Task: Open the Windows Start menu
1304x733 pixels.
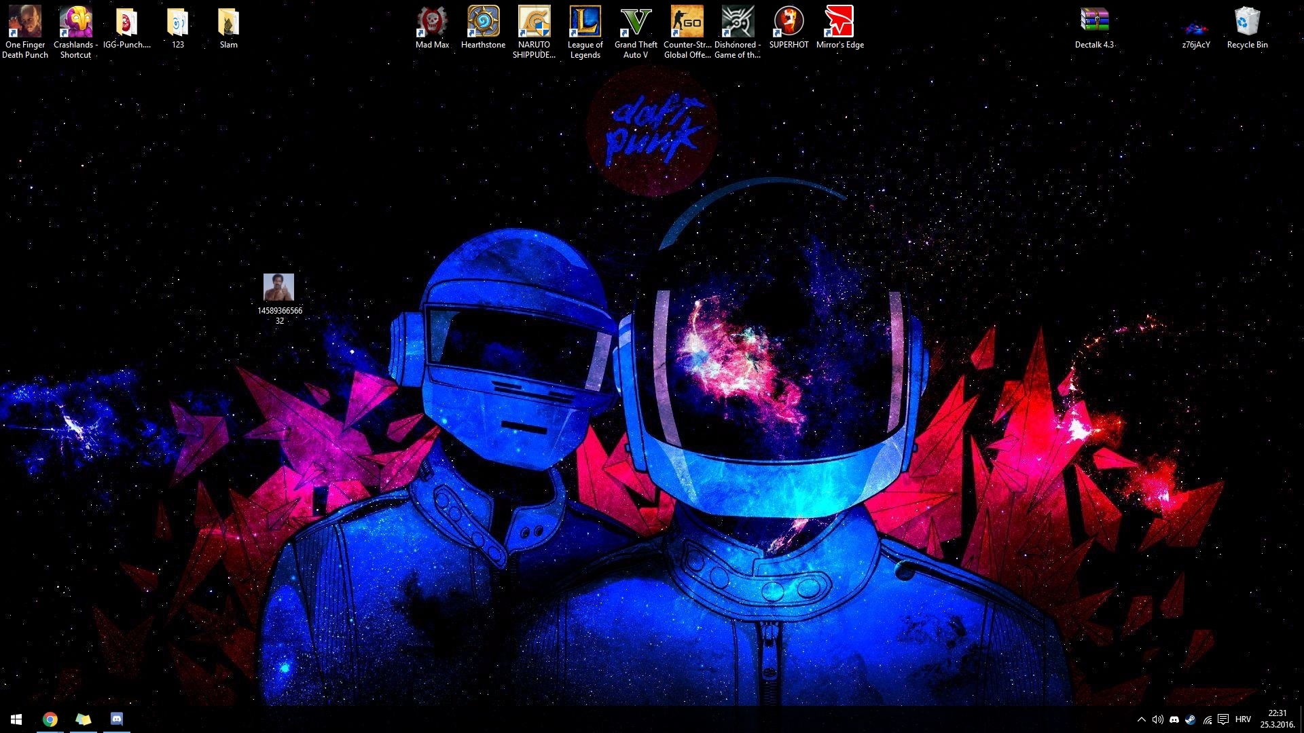Action: point(16,719)
